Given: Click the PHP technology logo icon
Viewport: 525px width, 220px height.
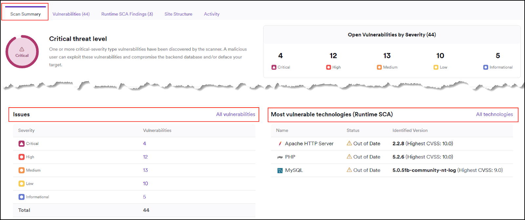Looking at the screenshot, I should (280, 157).
